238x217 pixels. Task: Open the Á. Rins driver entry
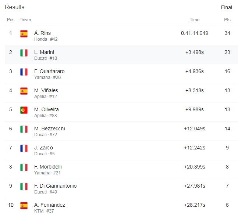click(42, 33)
